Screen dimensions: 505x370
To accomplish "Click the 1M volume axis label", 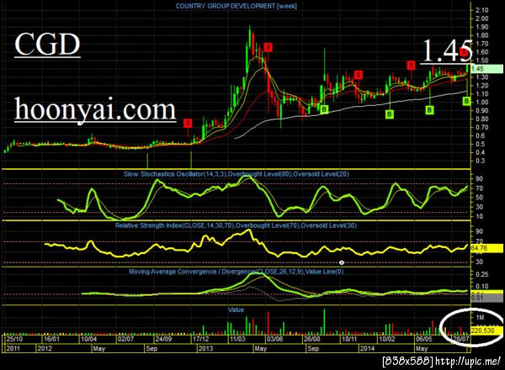I will 480,318.
